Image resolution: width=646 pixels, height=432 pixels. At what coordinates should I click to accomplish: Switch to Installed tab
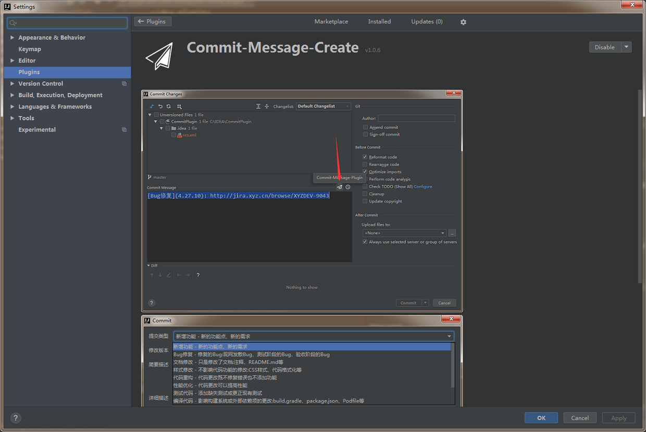pyautogui.click(x=379, y=21)
